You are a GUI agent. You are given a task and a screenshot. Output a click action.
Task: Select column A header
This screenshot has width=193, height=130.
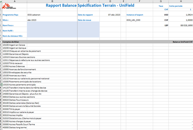[14, 2]
